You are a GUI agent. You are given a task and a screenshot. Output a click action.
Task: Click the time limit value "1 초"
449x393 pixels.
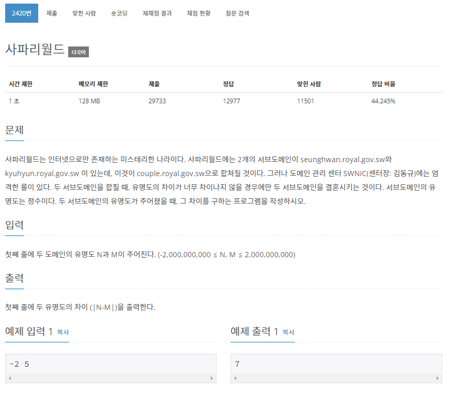(x=14, y=101)
